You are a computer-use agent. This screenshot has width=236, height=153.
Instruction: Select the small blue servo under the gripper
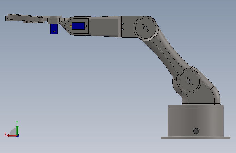[x=54, y=29]
